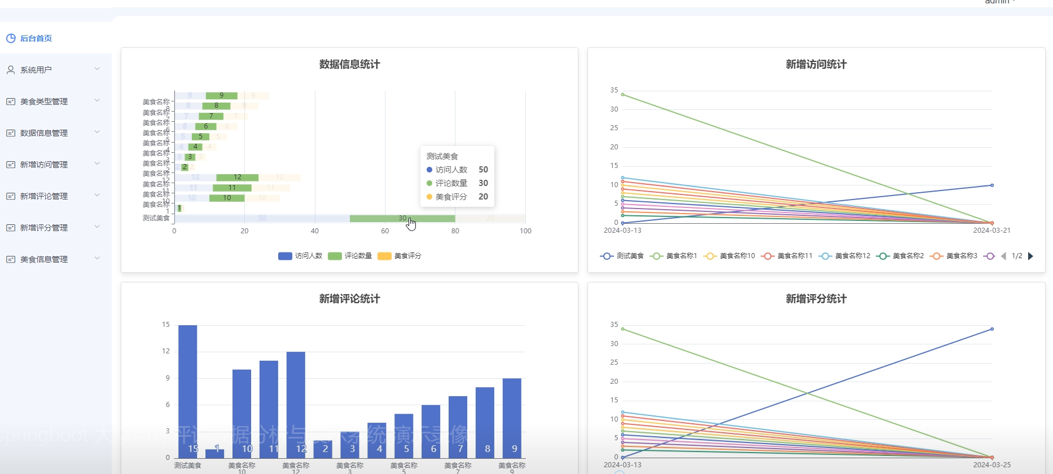
Task: Click the 新增访问管理 sidebar icon
Action: [x=11, y=165]
